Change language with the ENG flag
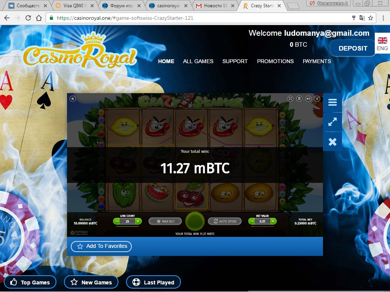Viewport: 390px width, 292px height. [x=382, y=43]
